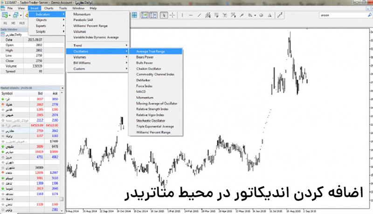
Task: Click the Tile Windows icon
Action: [134, 15]
